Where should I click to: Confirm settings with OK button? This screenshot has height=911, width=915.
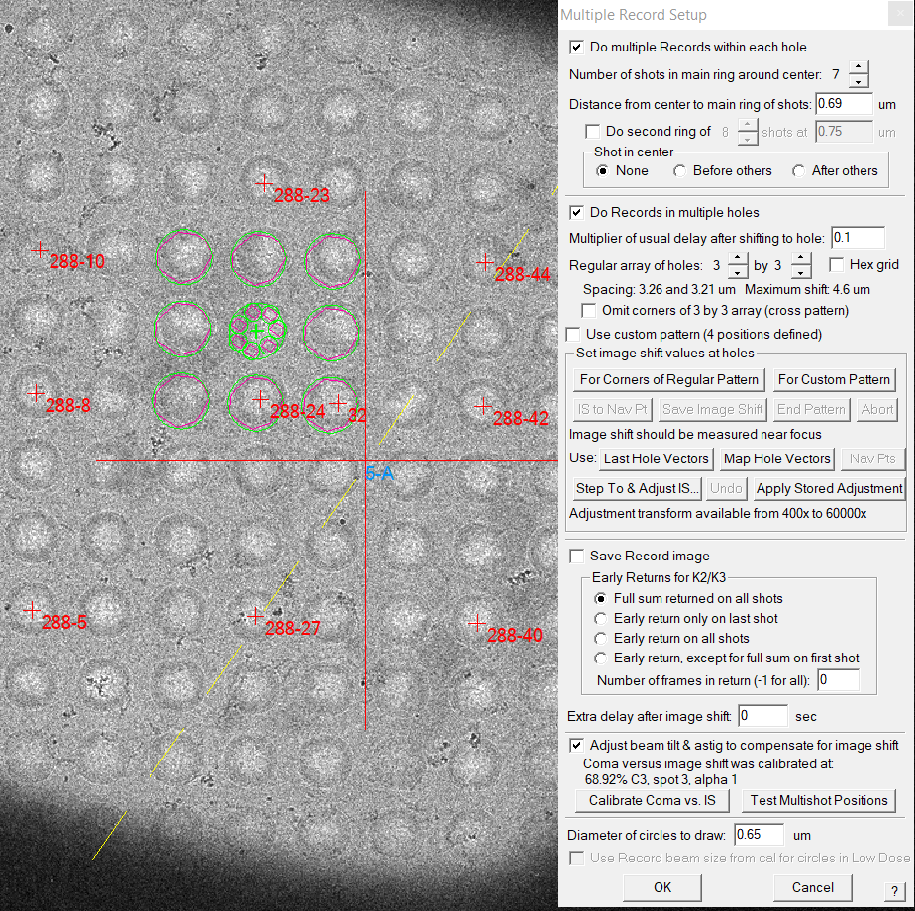pos(662,887)
